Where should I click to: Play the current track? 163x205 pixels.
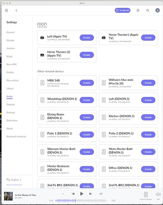81,194
